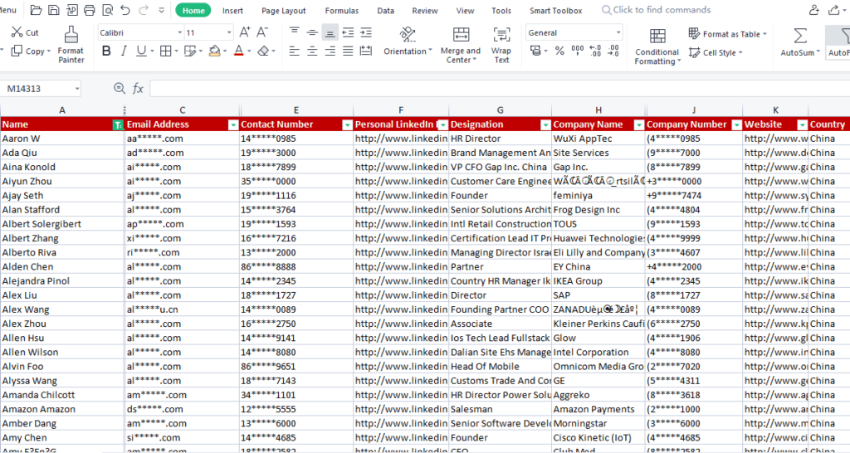Open file folder icon in quick toolbar
The height and width of the screenshot is (453, 850).
pyautogui.click(x=37, y=10)
